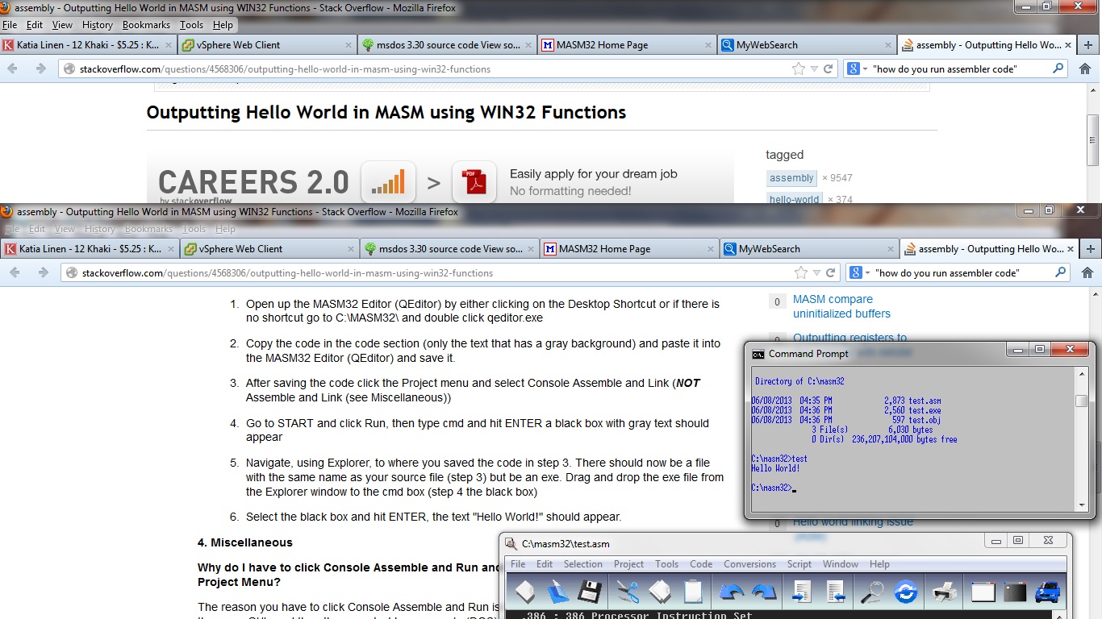Open 'Outputting registers to' related link
The image size is (1102, 619).
click(849, 338)
